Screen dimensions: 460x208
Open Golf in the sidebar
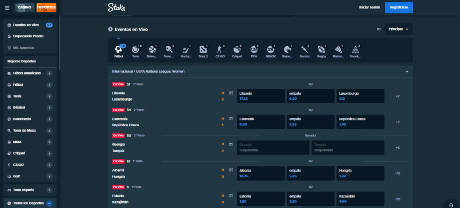[x=30, y=176]
